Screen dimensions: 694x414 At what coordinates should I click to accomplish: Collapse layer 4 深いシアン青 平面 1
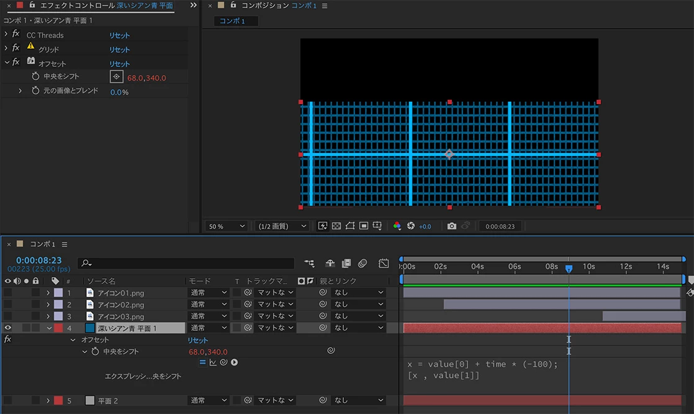tap(48, 328)
